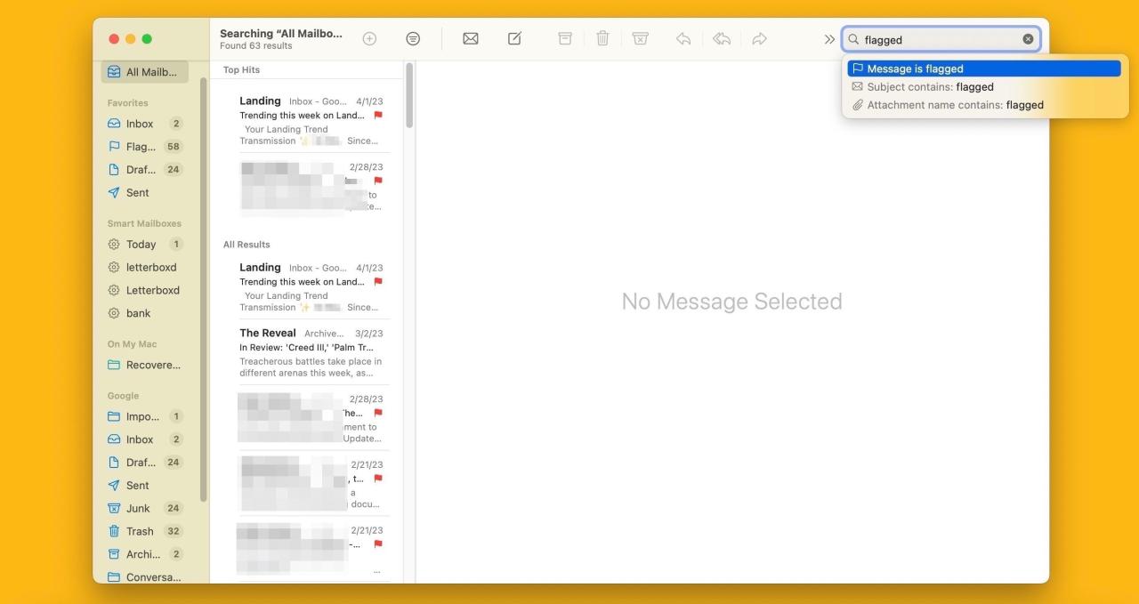Click the Delete trash icon in toolbar

602,39
